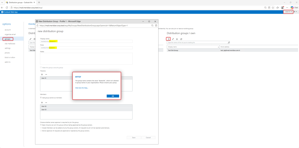Click the Notes text area
The height and width of the screenshot is (148, 299).
coord(86,59)
